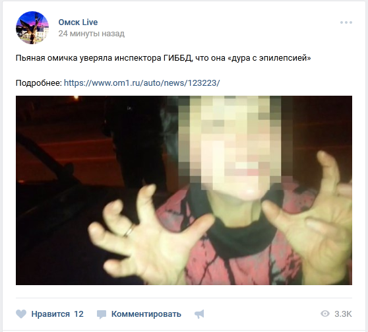Open the Омск Live community page link
This screenshot has height=332, width=368.
pyautogui.click(x=78, y=22)
